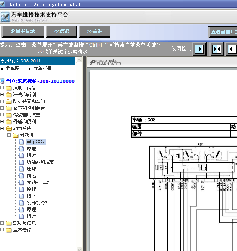Open 原理 under 发动机起动

(x=31, y=189)
